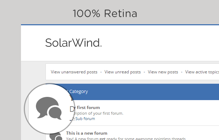Click the 'description of your first forum.' text
The height and width of the screenshot is (140, 219).
pos(98,113)
